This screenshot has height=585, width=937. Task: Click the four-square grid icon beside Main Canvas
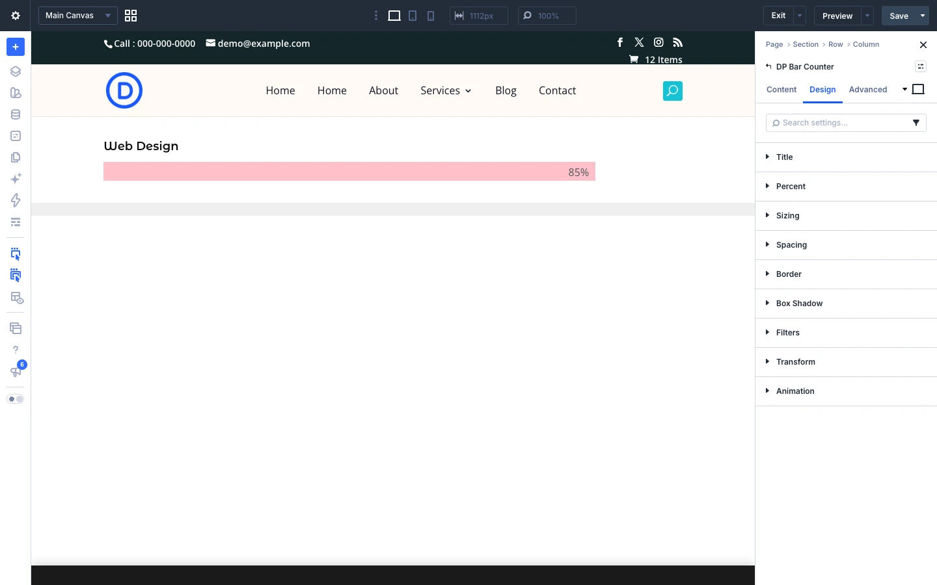(x=131, y=16)
